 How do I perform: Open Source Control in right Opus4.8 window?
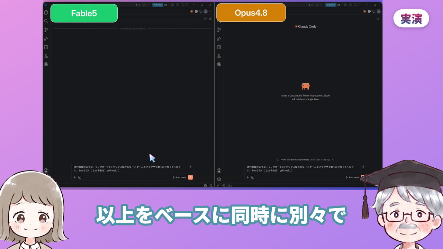[219, 30]
